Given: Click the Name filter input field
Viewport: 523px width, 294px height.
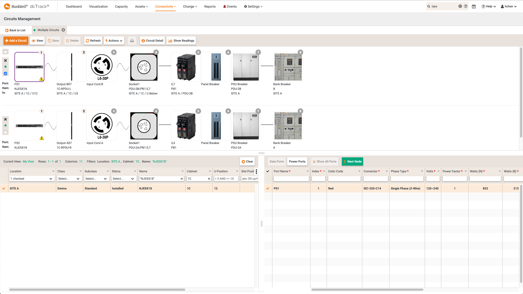Looking at the screenshot, I should point(161,178).
